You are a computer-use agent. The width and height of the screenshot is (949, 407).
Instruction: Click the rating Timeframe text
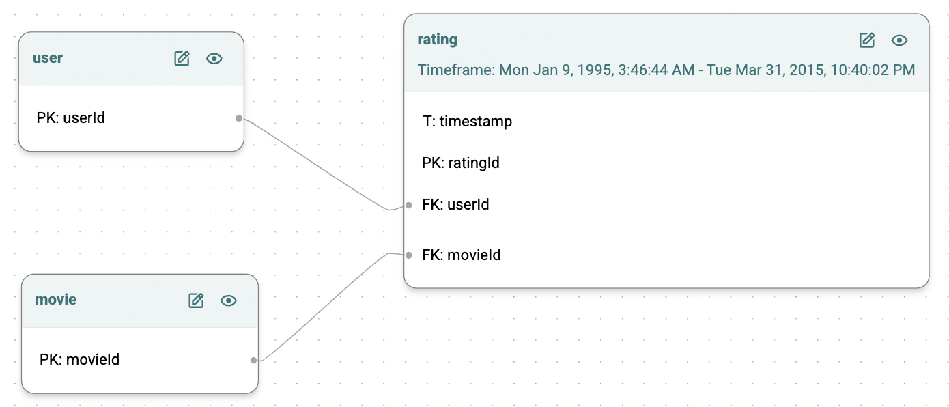pos(666,70)
